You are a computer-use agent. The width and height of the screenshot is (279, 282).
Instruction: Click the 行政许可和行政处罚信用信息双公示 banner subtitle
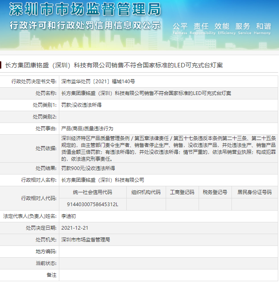point(85,25)
